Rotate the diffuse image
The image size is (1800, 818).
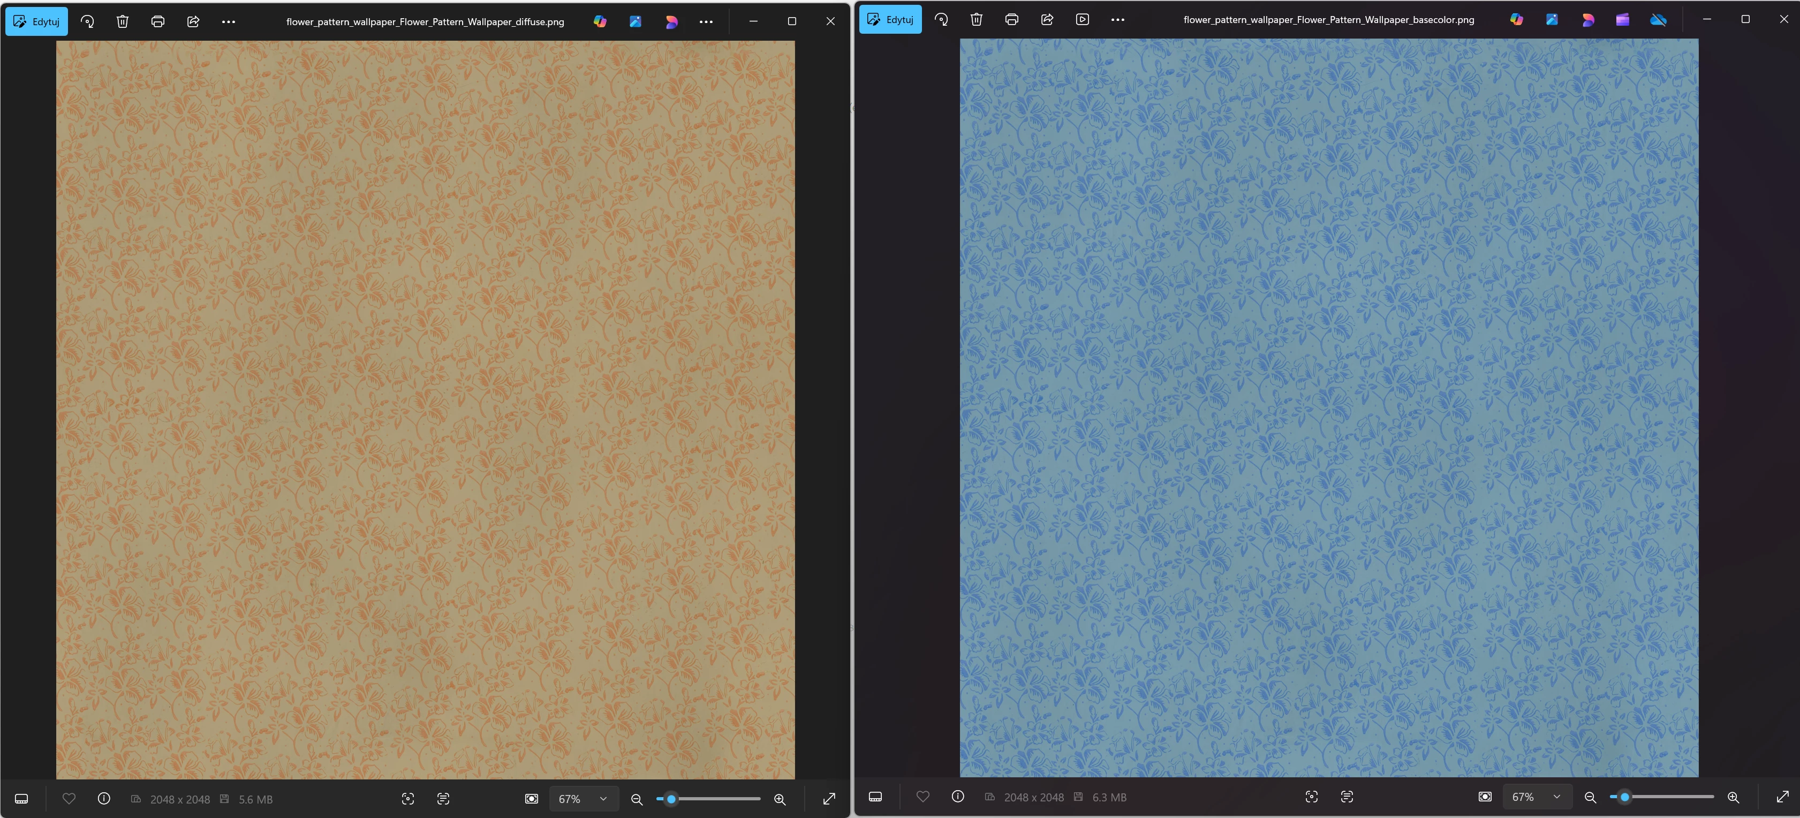pos(87,21)
